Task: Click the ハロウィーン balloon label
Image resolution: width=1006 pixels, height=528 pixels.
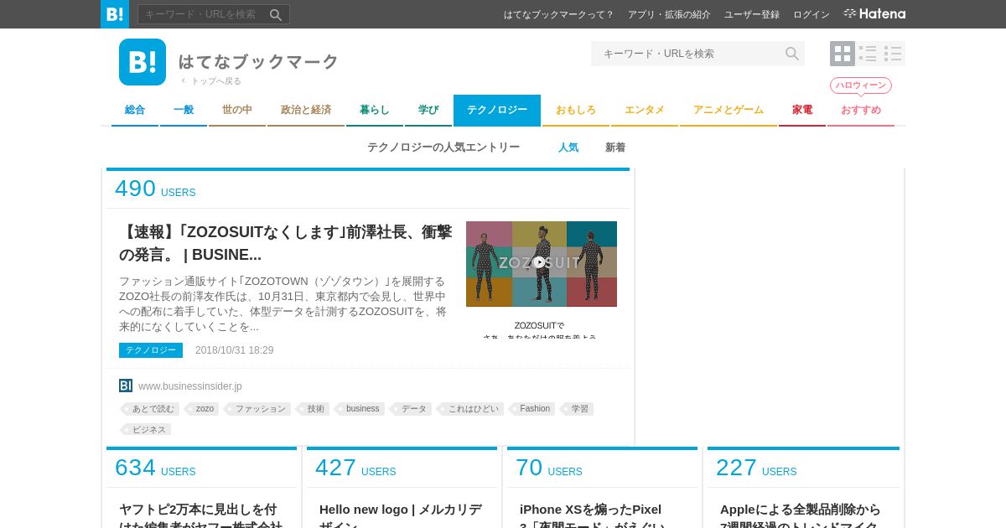Action: point(861,85)
